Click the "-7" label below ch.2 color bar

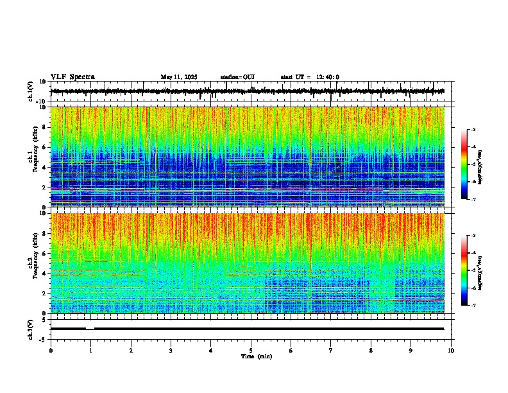[473, 305]
